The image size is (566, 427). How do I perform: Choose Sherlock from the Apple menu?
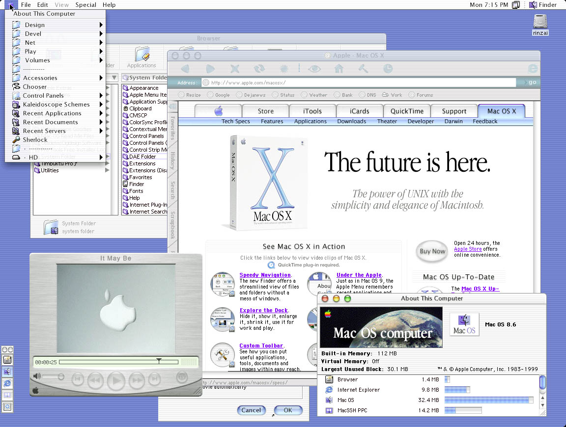tap(35, 140)
